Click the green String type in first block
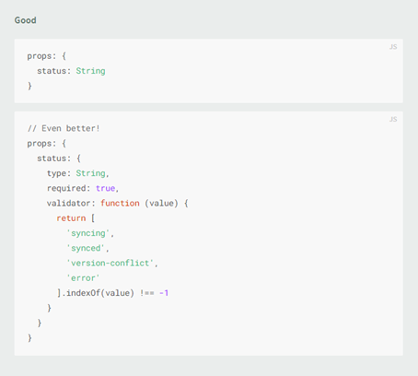The height and width of the screenshot is (376, 418). click(90, 71)
